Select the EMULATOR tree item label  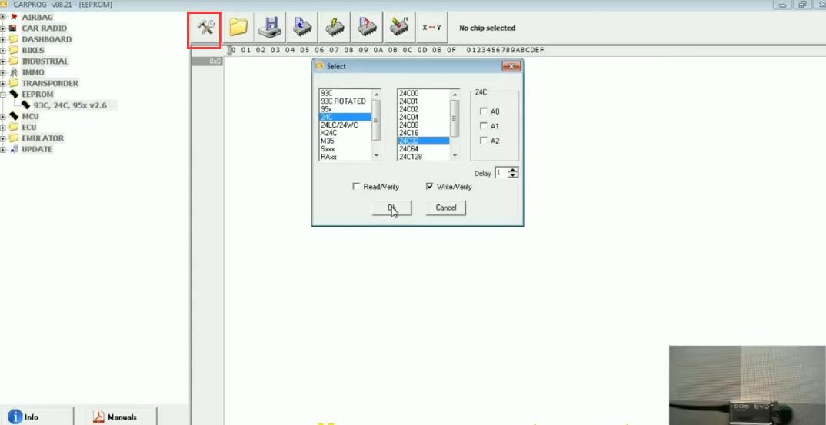tap(42, 138)
